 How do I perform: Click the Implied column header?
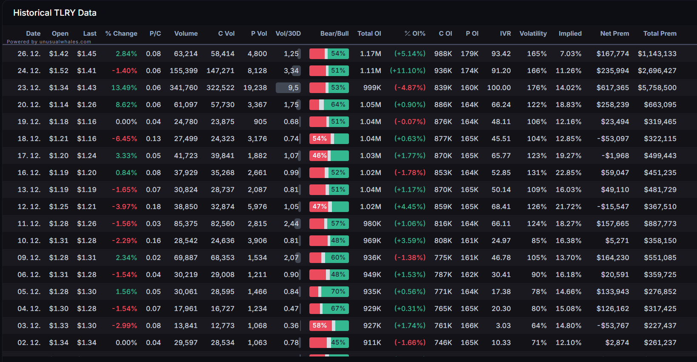click(570, 34)
